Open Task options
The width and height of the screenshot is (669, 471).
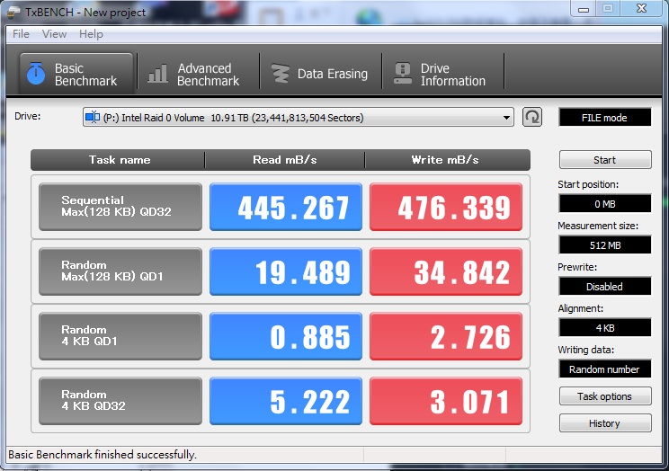pyautogui.click(x=605, y=395)
